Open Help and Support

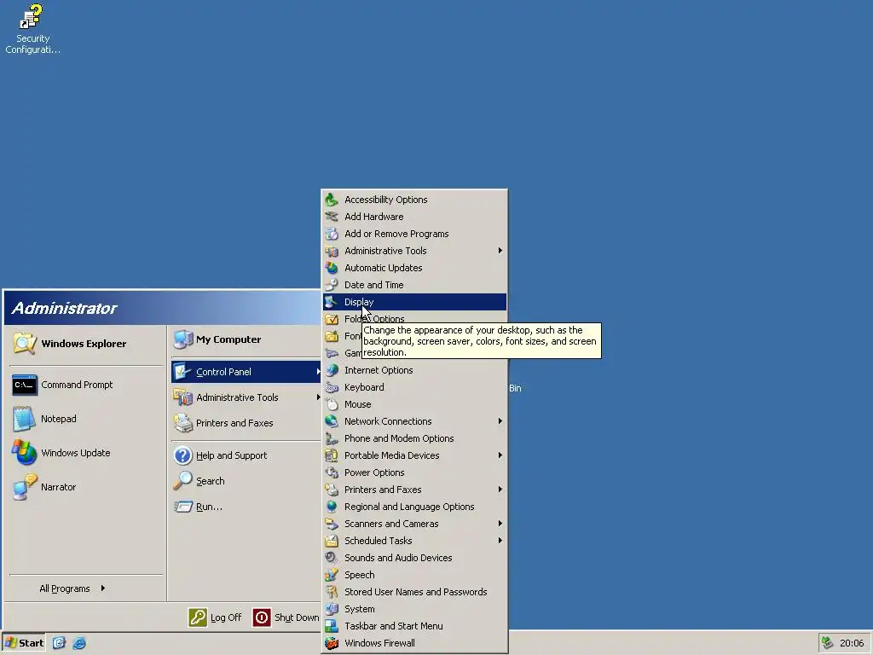[246, 455]
